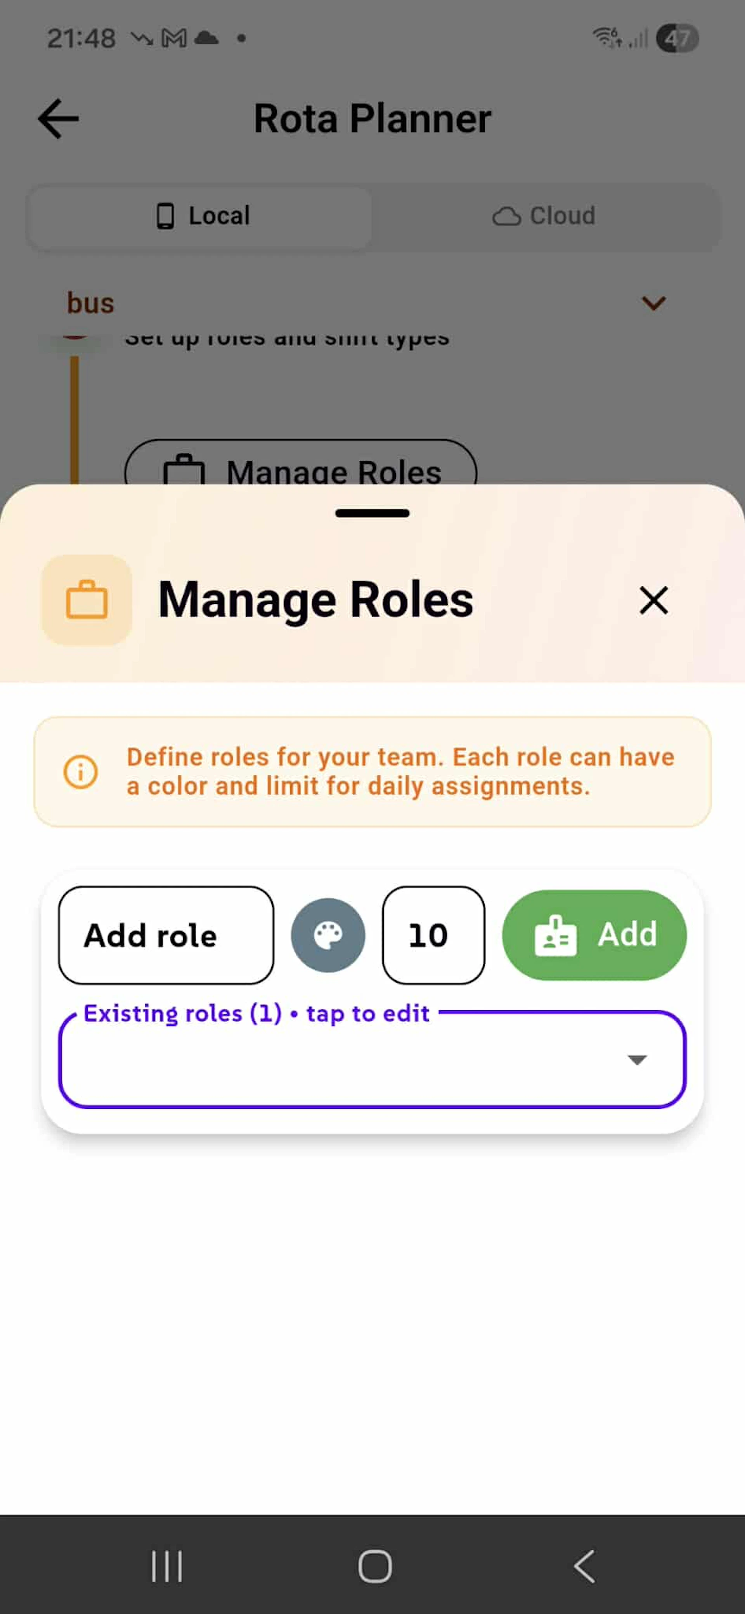Open the Existing roles dropdown
The width and height of the screenshot is (745, 1614).
click(351, 1059)
